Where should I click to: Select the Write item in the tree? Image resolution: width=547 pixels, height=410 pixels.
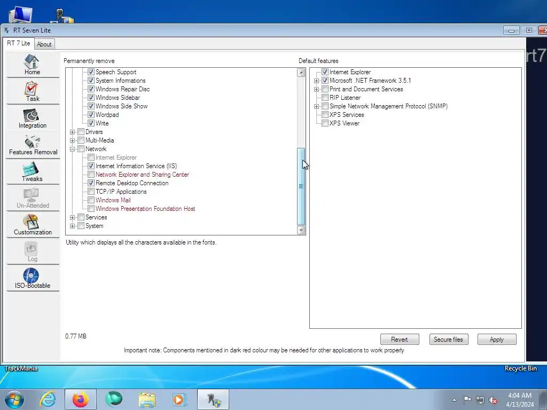102,123
